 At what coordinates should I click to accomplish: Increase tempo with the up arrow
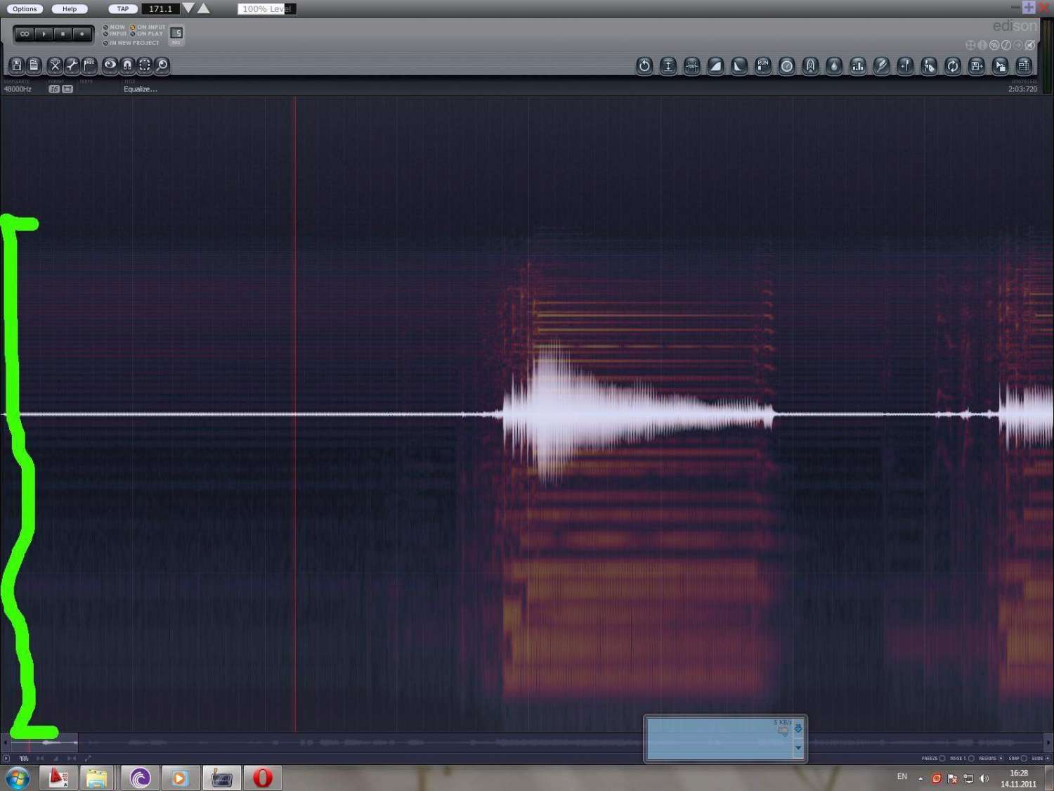tap(204, 8)
